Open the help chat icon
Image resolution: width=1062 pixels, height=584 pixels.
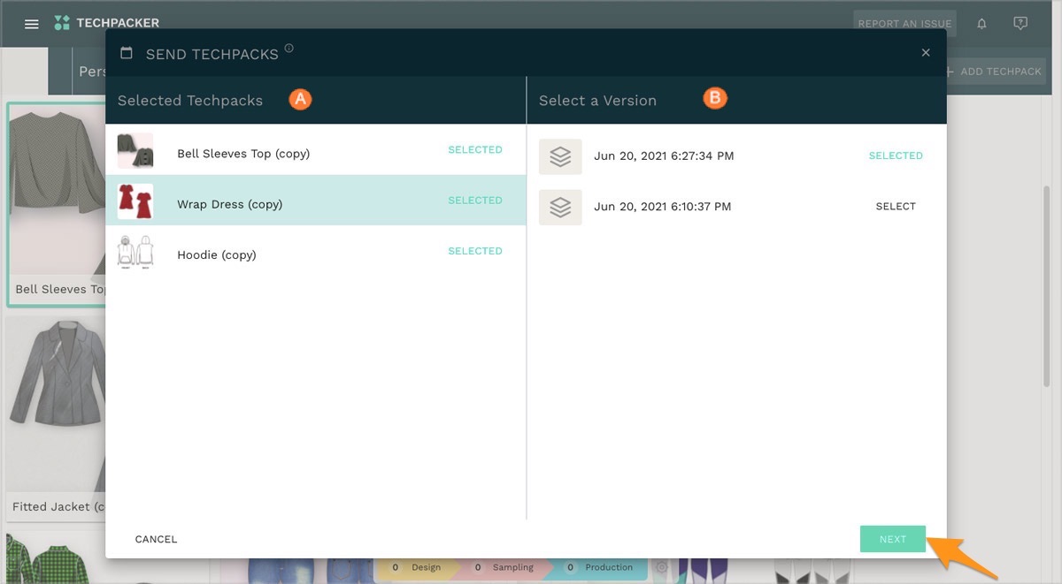click(x=1020, y=24)
